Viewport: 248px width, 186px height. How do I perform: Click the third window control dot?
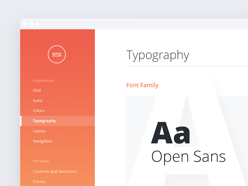pyautogui.click(x=38, y=24)
